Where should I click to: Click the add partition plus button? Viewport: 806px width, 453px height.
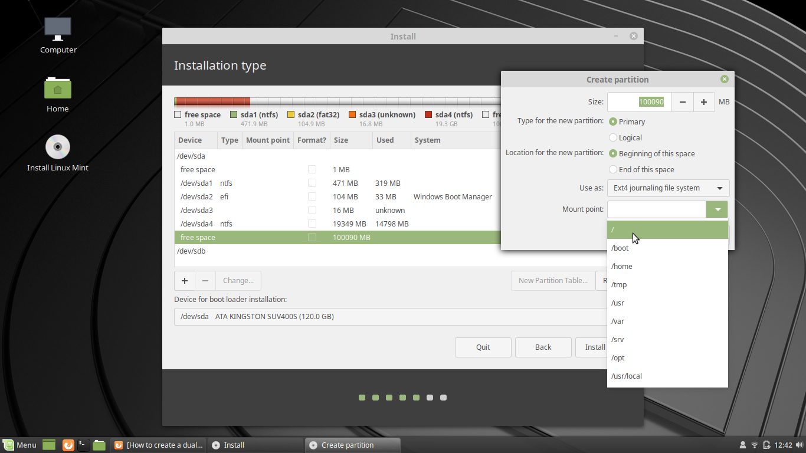point(185,280)
